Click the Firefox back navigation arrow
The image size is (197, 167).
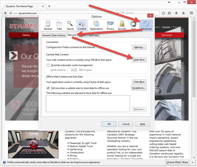tap(5, 13)
